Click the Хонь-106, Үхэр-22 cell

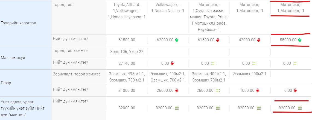coord(127,52)
